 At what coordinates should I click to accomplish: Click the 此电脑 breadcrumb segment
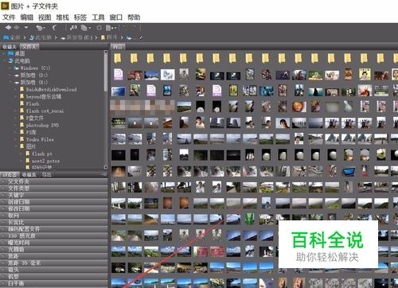[x=41, y=37]
